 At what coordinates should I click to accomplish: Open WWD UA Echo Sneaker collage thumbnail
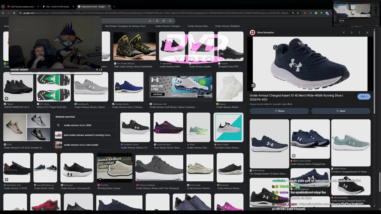26,127
